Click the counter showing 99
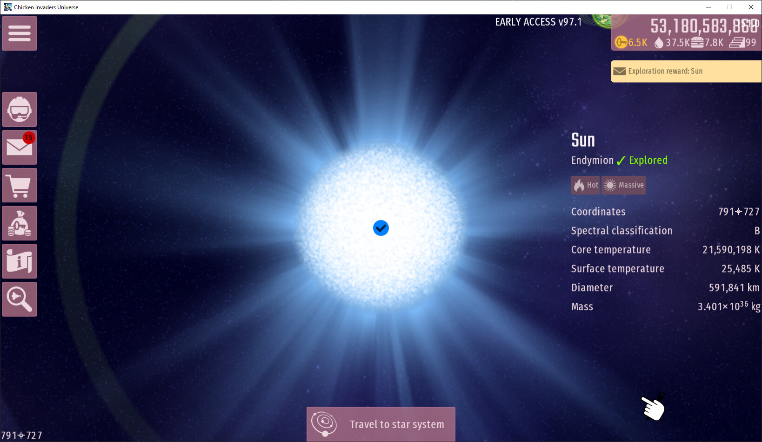 (x=743, y=43)
